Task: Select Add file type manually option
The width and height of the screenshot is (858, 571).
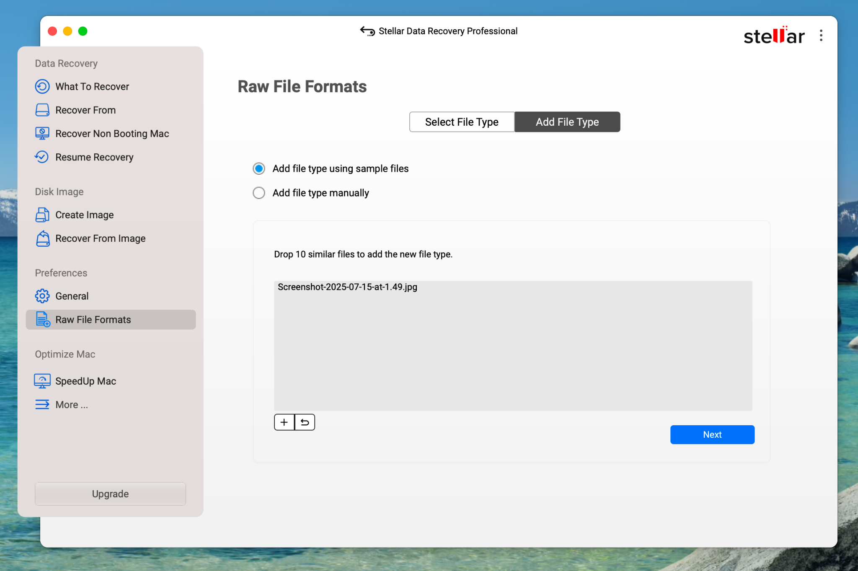Action: 259,193
